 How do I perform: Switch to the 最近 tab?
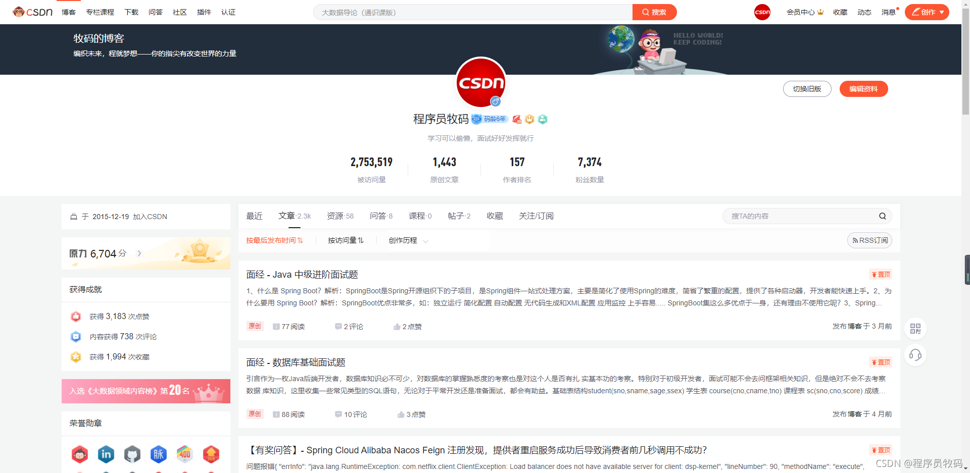(254, 216)
